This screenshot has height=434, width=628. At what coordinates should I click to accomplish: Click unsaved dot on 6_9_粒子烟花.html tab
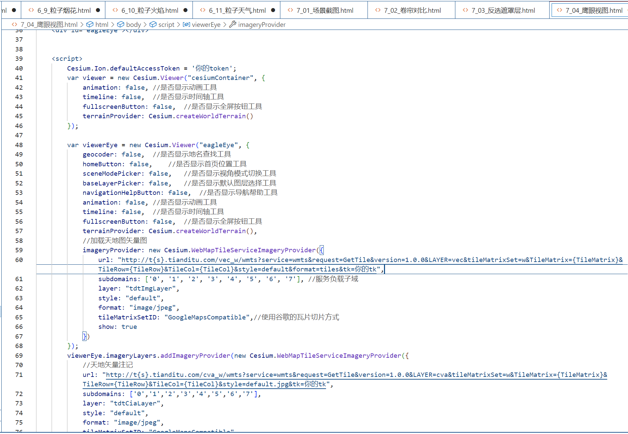click(x=98, y=10)
